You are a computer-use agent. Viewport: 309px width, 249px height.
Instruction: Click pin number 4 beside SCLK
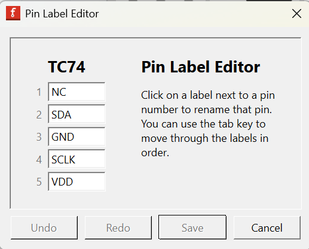point(39,160)
